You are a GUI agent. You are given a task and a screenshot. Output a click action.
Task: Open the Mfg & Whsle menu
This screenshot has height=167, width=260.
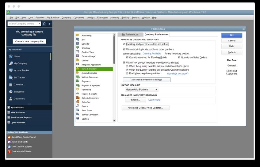click(53, 17)
